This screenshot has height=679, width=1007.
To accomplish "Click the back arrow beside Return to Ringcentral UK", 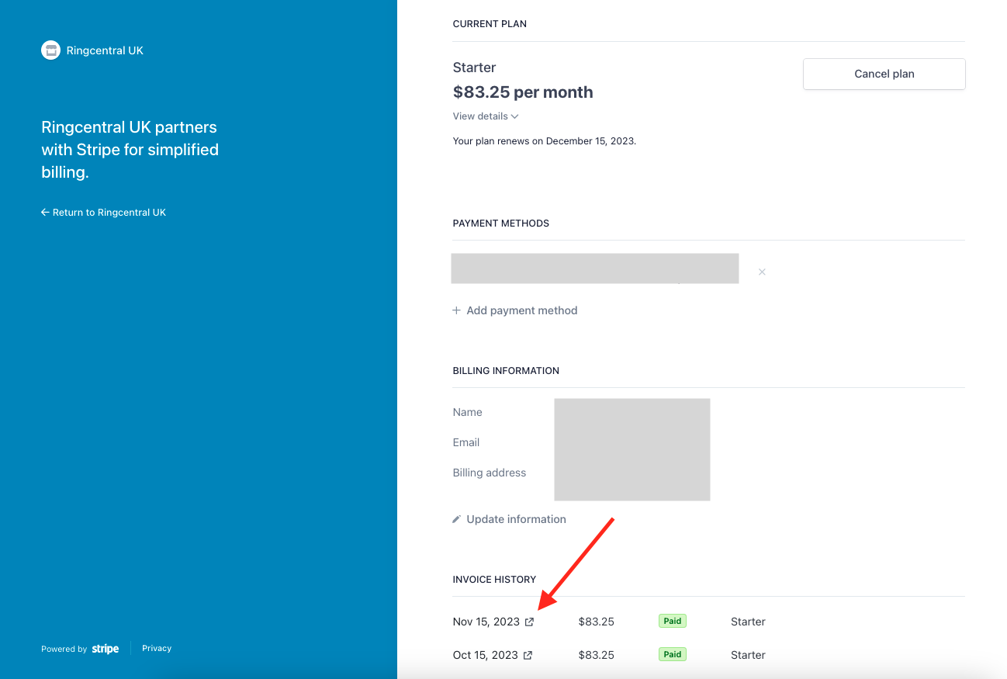I will click(x=45, y=213).
